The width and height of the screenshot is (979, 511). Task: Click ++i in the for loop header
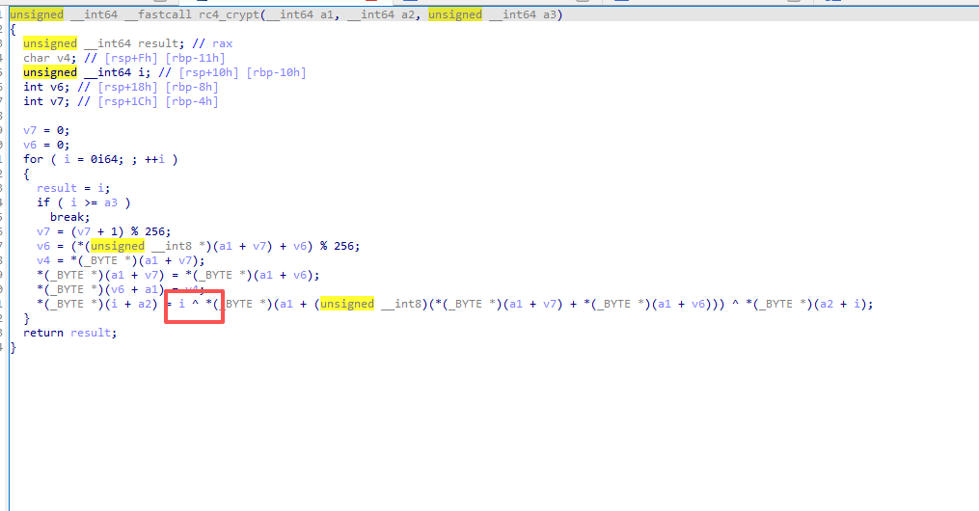pyautogui.click(x=155, y=159)
